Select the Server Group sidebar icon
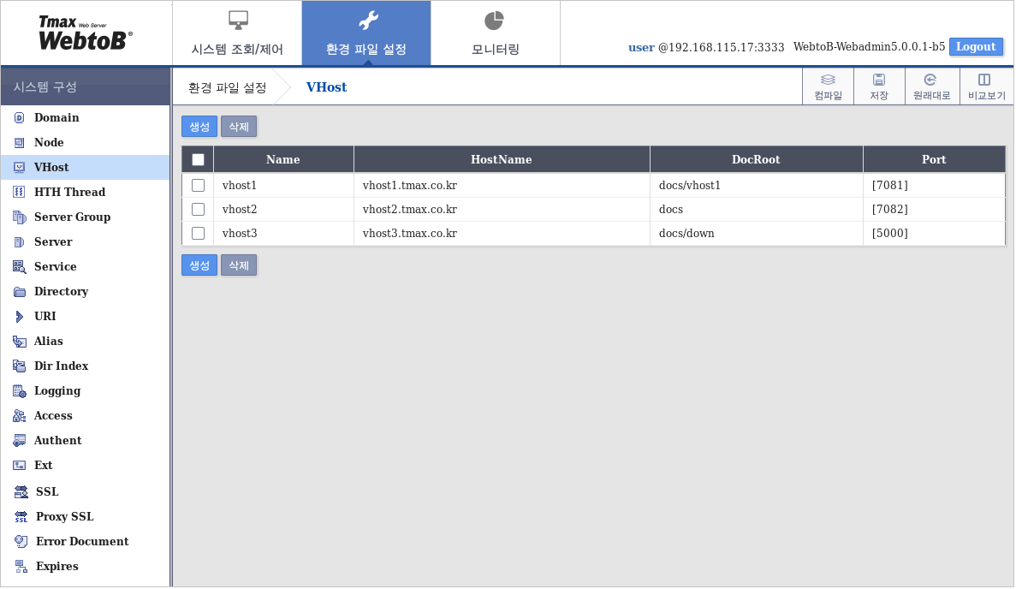 coord(20,217)
